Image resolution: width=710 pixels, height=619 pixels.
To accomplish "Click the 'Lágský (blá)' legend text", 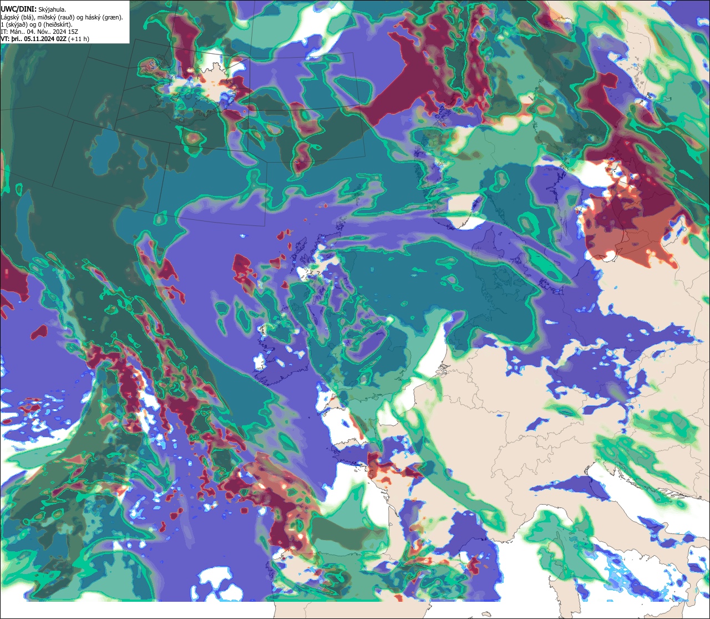I will [17, 17].
